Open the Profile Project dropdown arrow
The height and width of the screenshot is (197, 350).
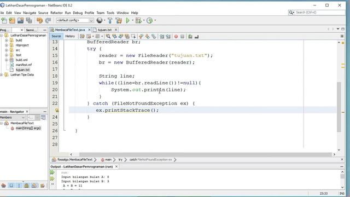point(155,21)
